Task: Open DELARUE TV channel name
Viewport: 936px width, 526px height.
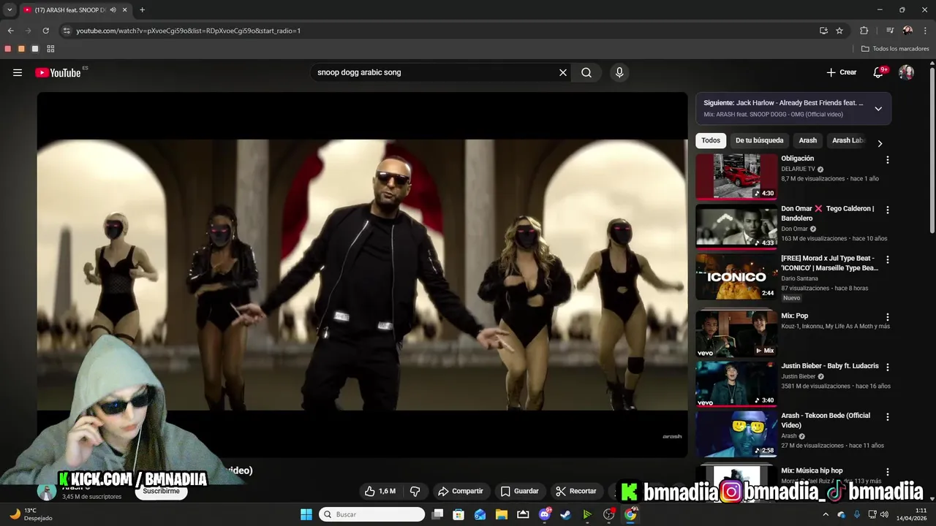Action: coord(798,169)
